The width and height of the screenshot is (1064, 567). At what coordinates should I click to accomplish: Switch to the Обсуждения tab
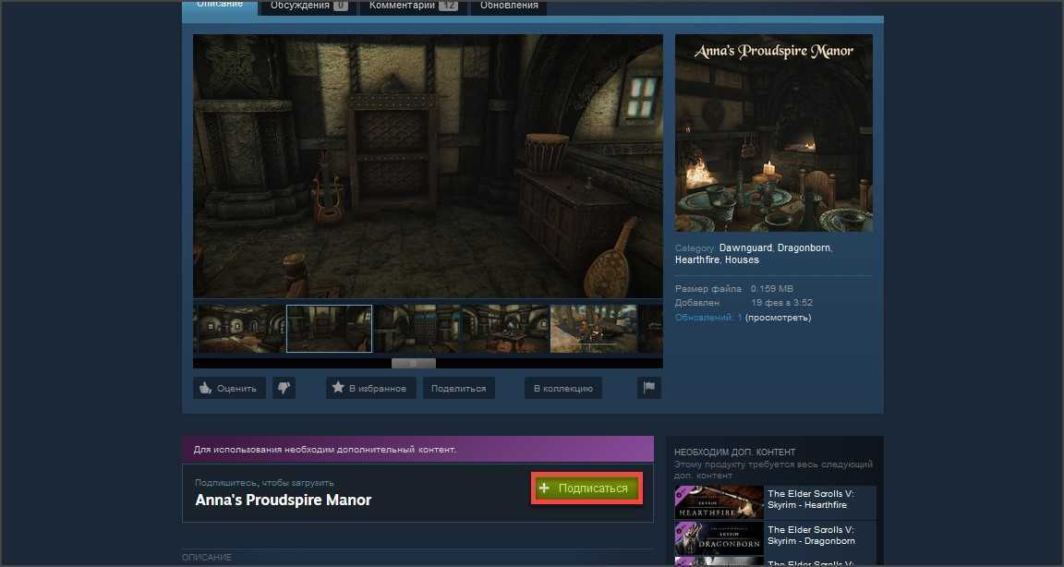pos(308,6)
